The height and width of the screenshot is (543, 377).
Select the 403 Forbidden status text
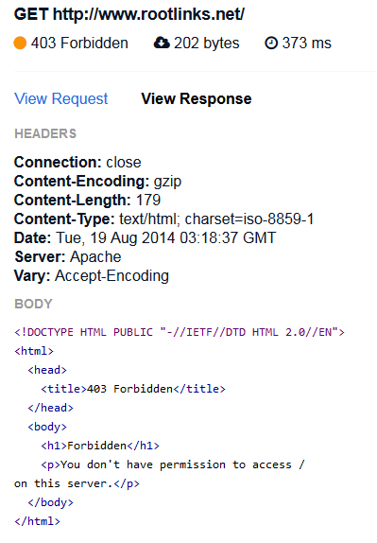point(79,44)
